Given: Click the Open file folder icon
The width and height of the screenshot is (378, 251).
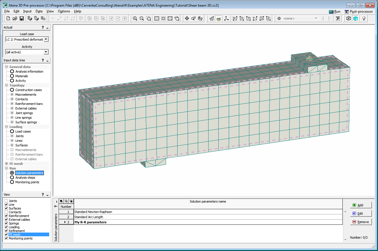Looking at the screenshot, I should (x=15, y=18).
